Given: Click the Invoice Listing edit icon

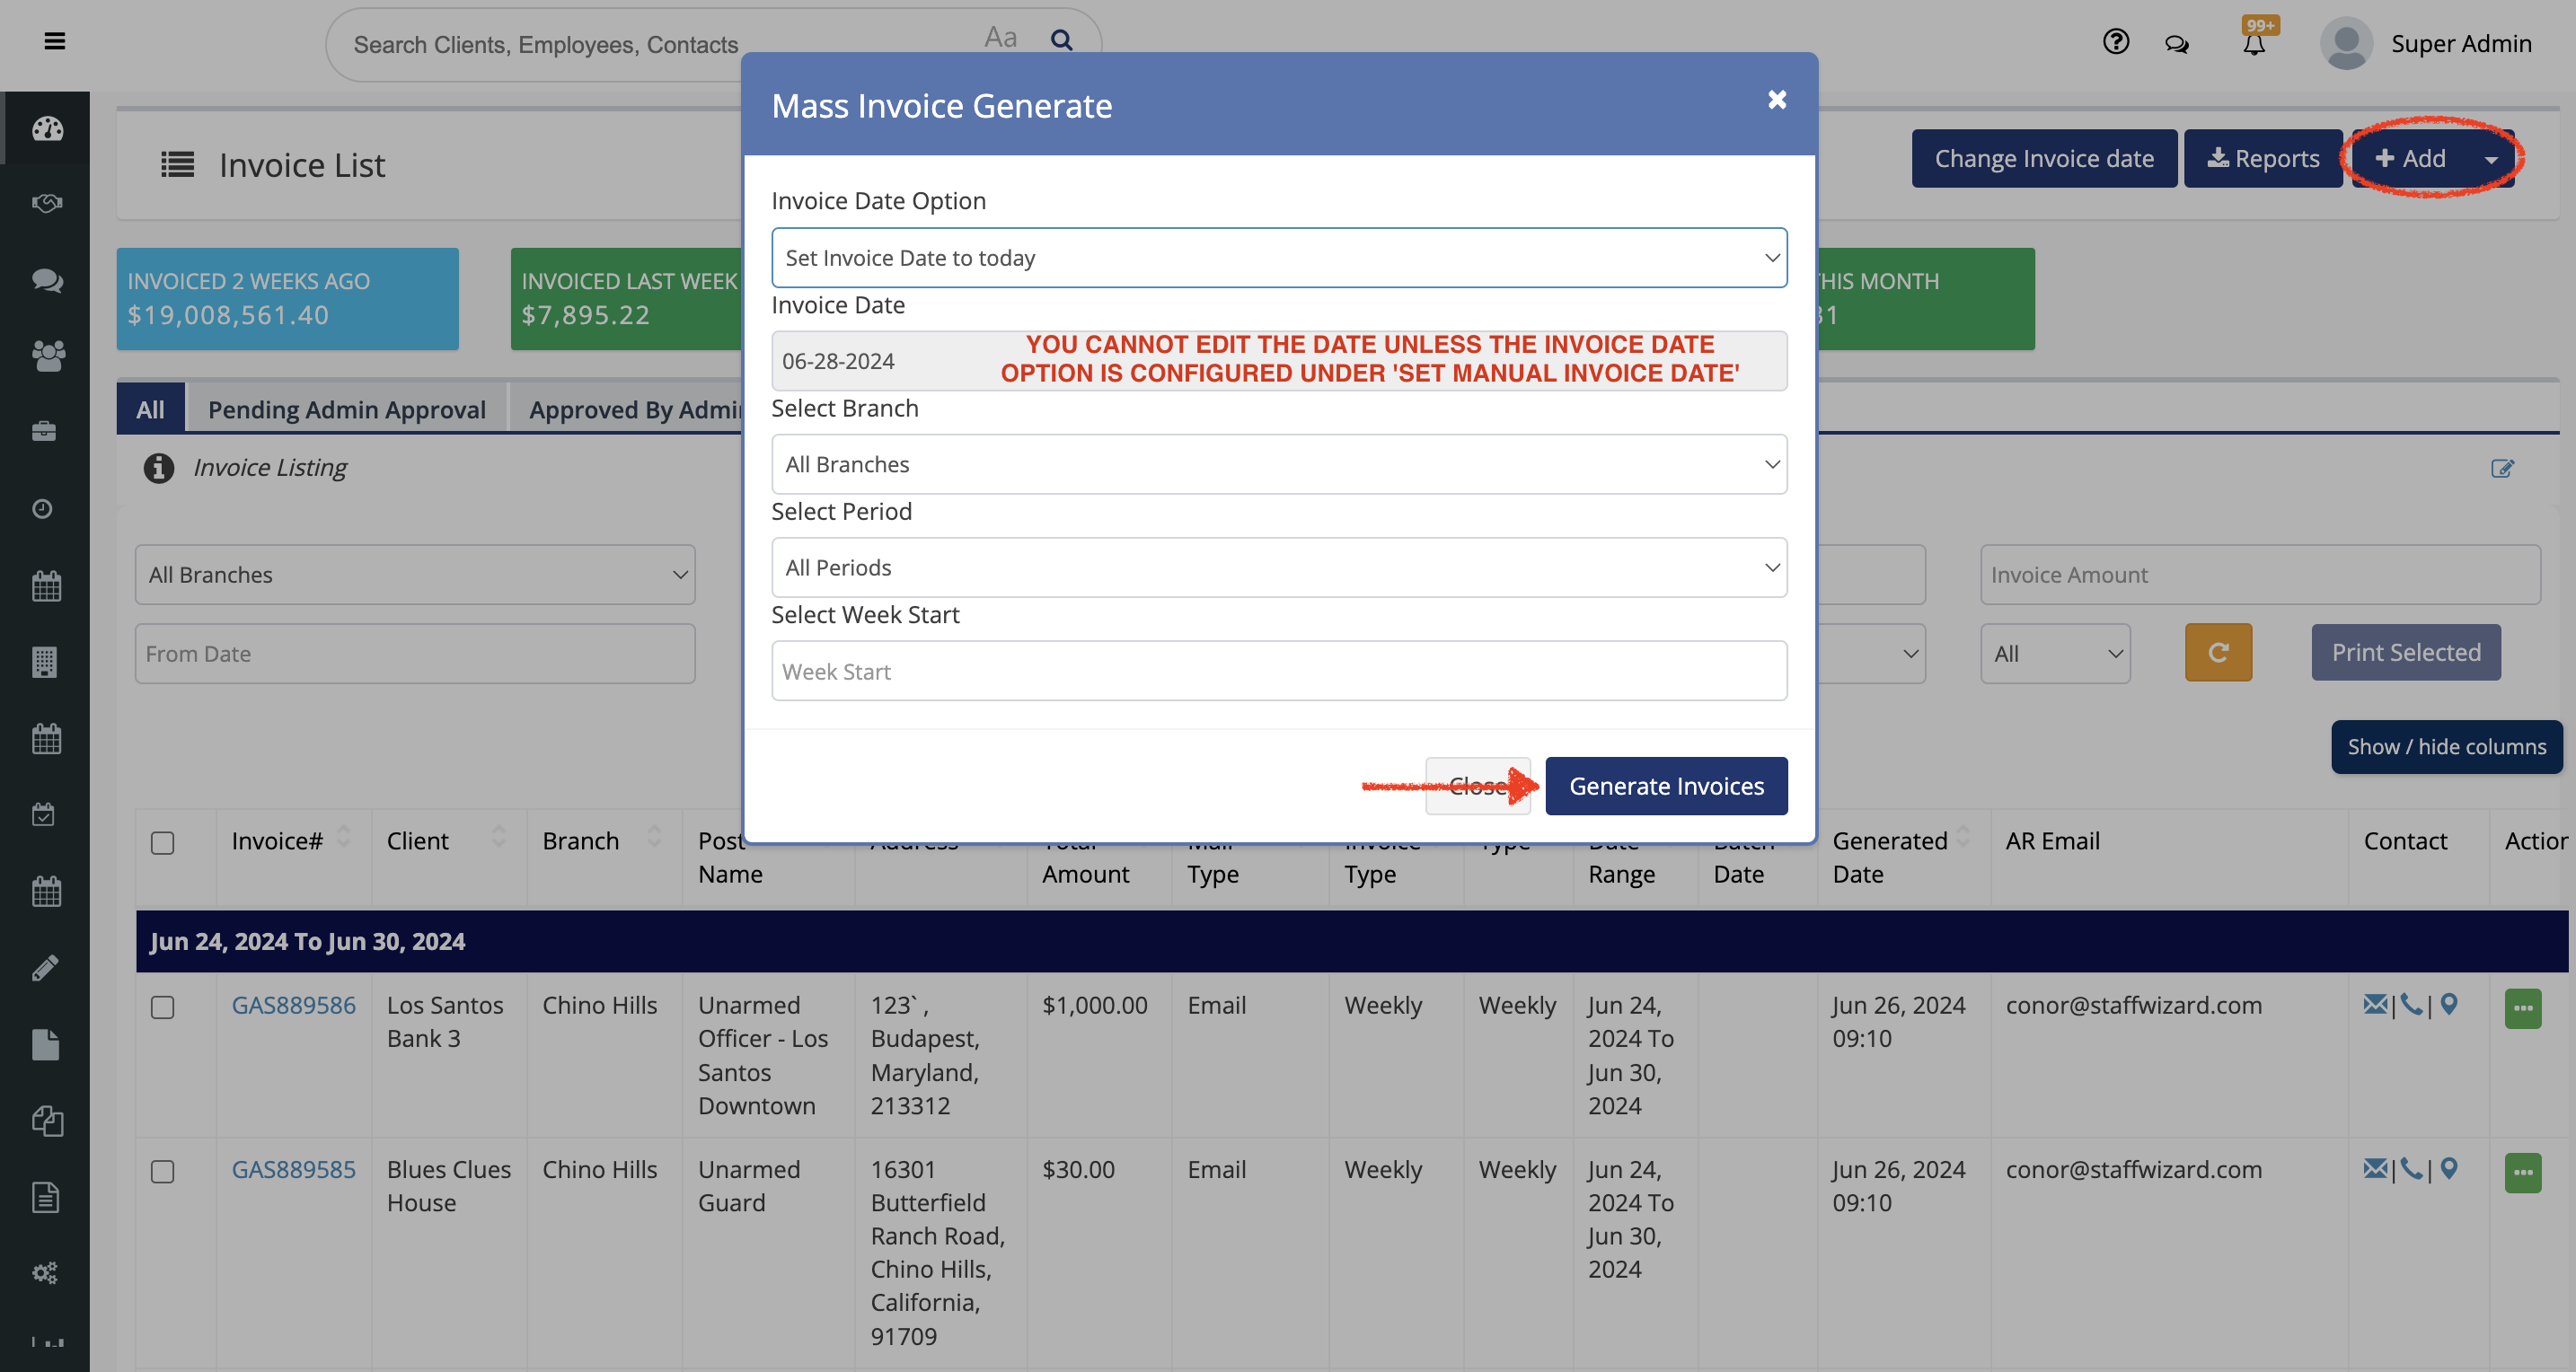Looking at the screenshot, I should pyautogui.click(x=2502, y=468).
